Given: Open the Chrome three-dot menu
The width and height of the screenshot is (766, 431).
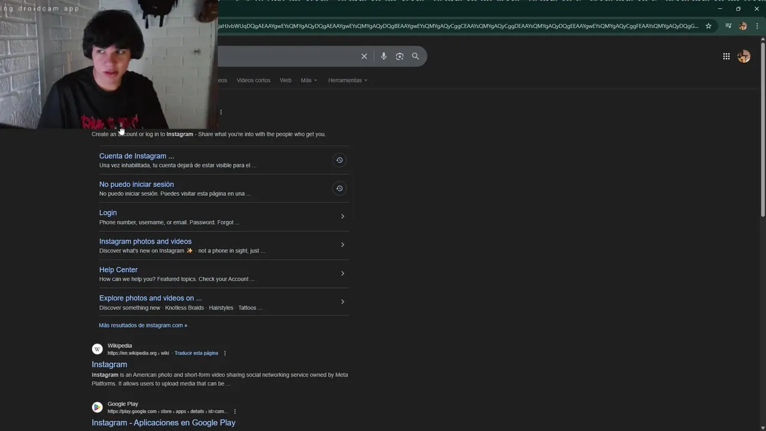Looking at the screenshot, I should [x=757, y=26].
